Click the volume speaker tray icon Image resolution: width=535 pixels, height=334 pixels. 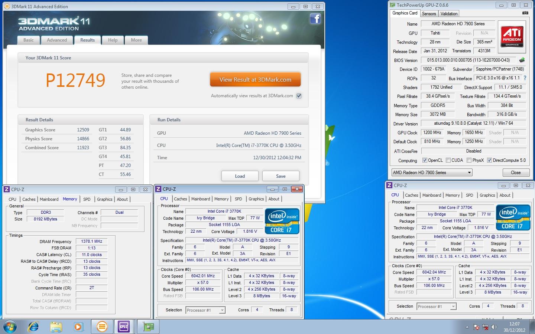click(494, 327)
